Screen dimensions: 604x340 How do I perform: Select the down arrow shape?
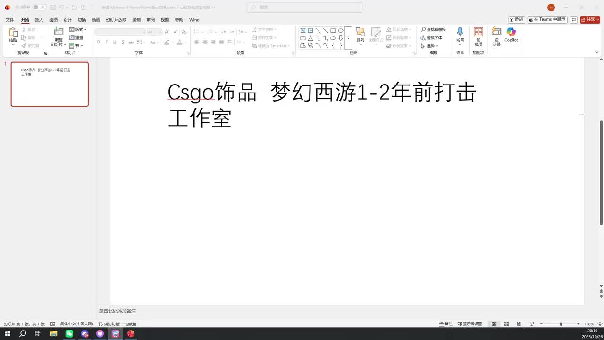point(341,38)
